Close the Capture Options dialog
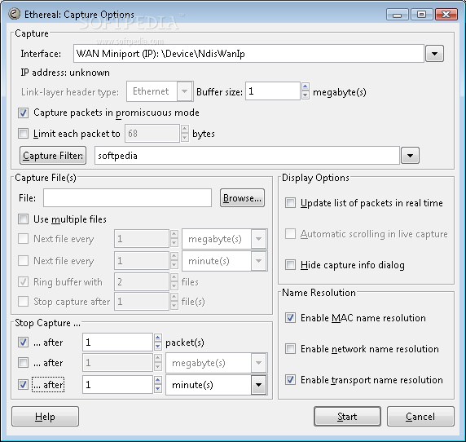The image size is (466, 442). click(446, 15)
